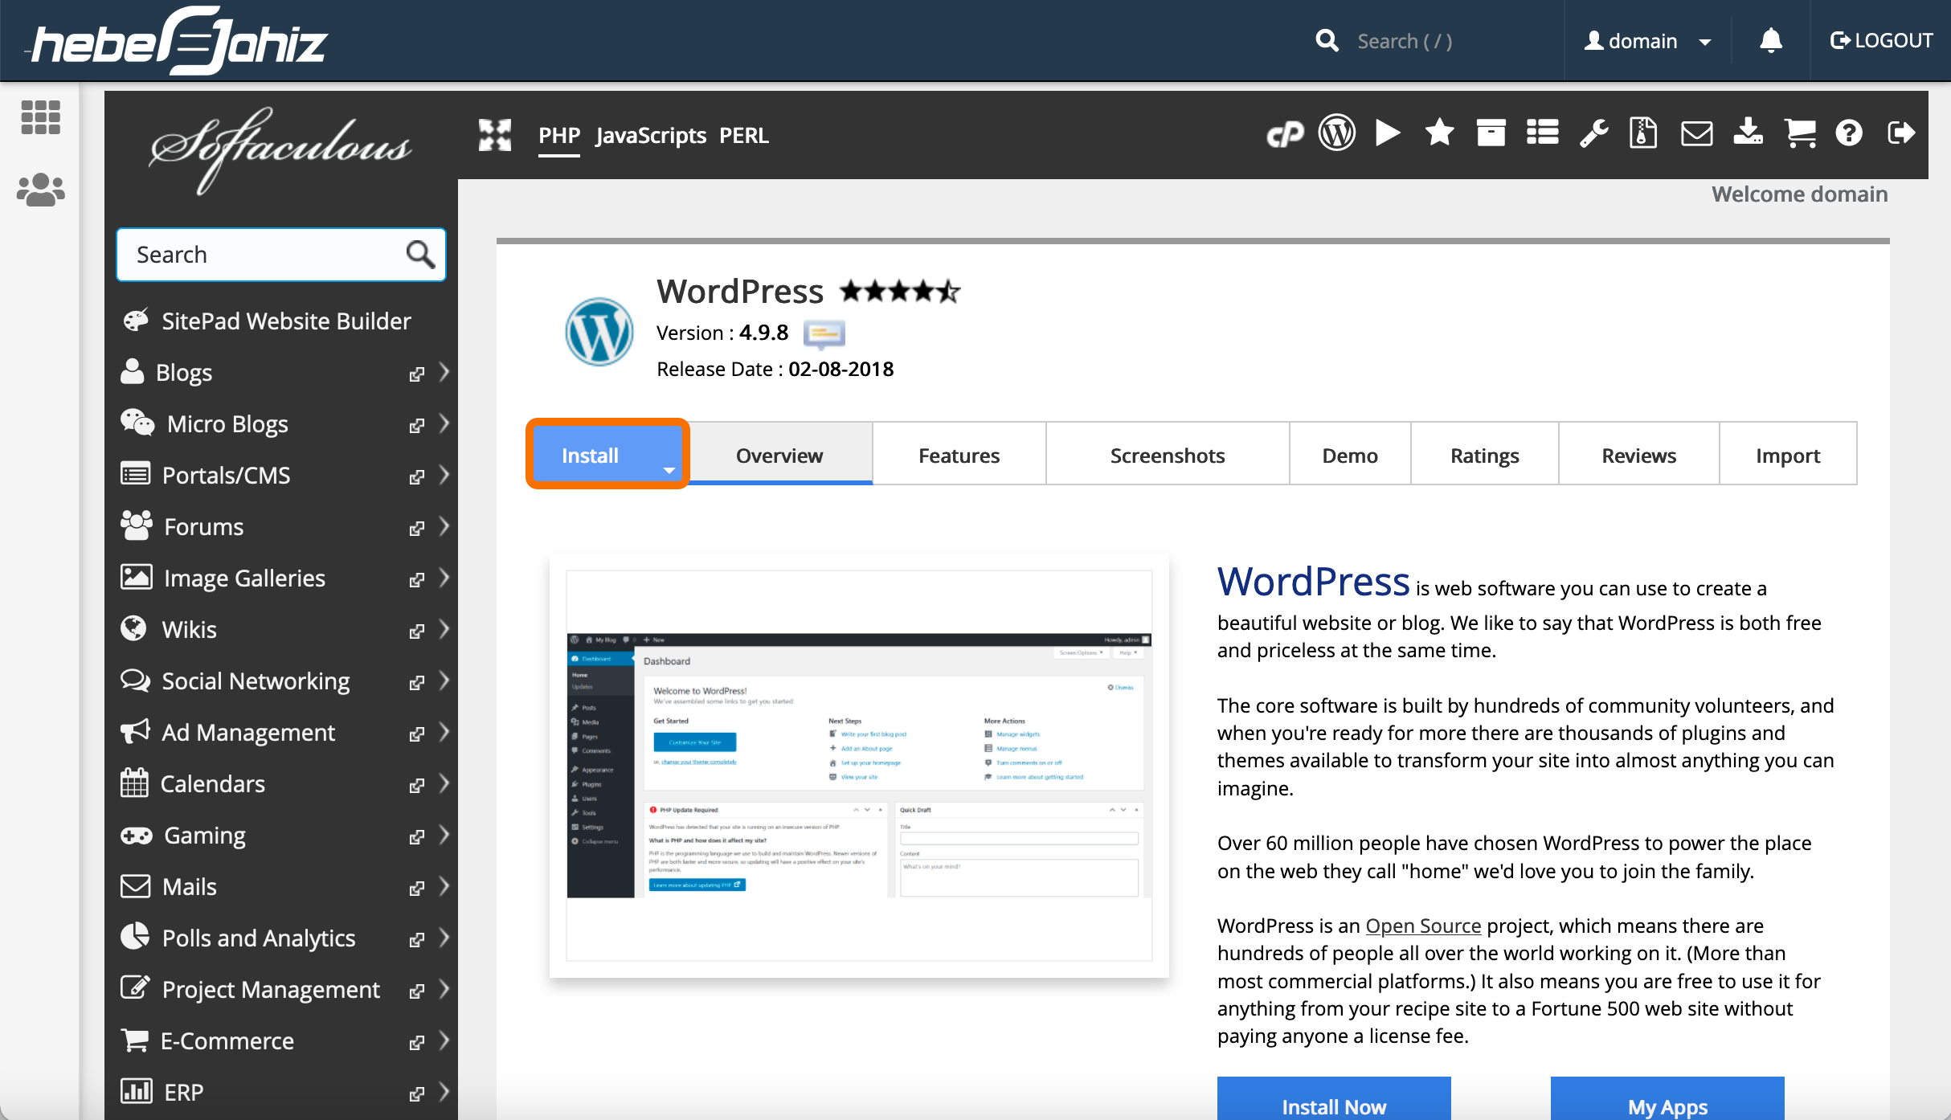Image resolution: width=1951 pixels, height=1120 pixels.
Task: Open the email settings envelope icon
Action: pyautogui.click(x=1696, y=133)
